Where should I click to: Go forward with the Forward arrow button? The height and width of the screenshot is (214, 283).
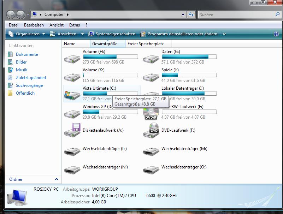coord(20,14)
